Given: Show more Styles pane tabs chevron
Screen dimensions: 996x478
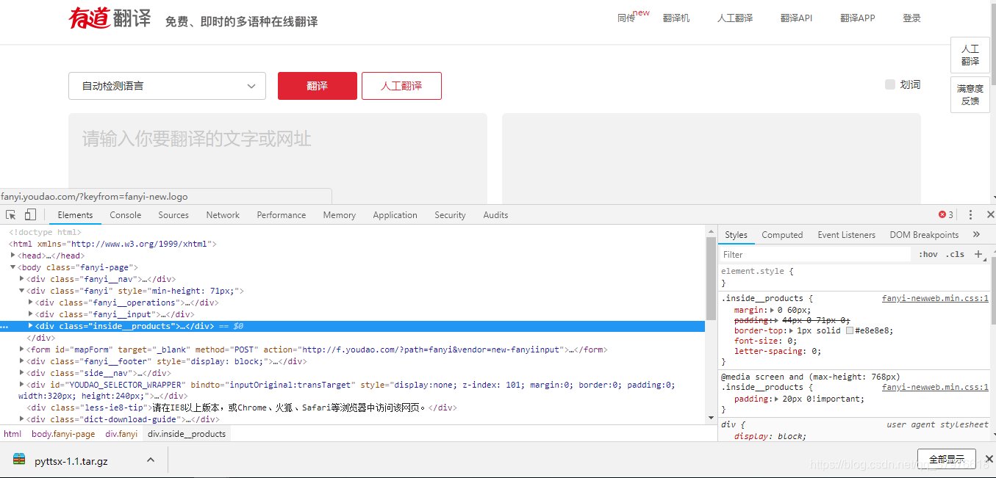Looking at the screenshot, I should pos(976,234).
